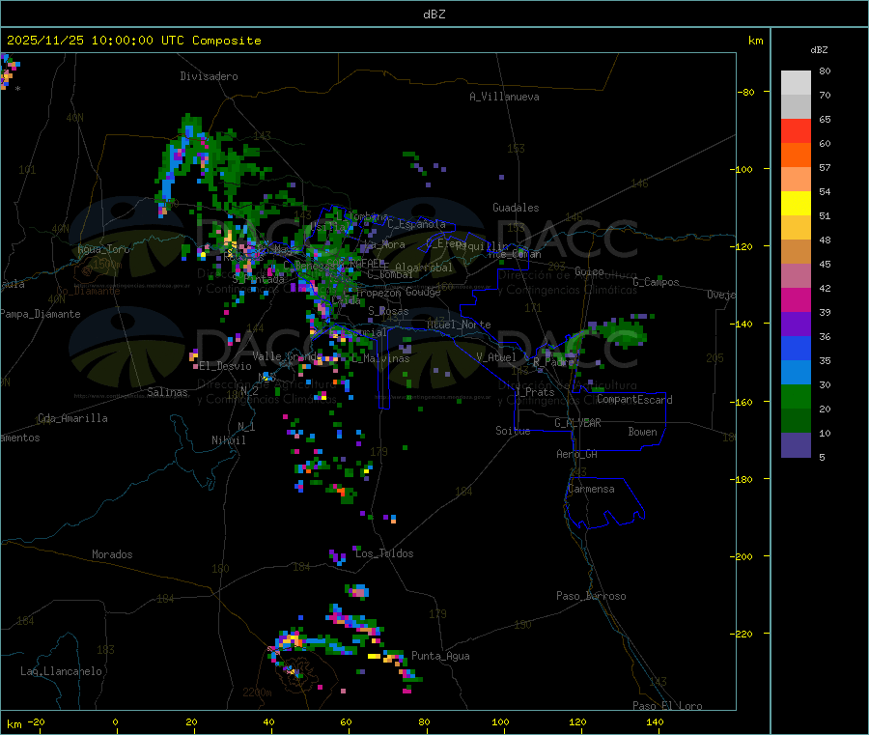
Task: Click the "Los_Toldos" place label
Action: pyautogui.click(x=384, y=553)
